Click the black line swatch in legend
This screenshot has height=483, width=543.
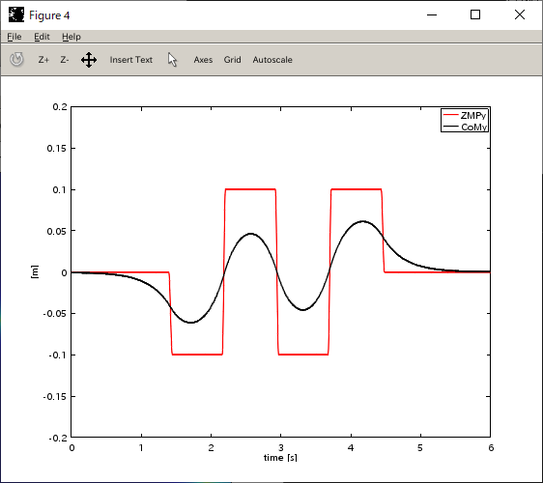(450, 127)
